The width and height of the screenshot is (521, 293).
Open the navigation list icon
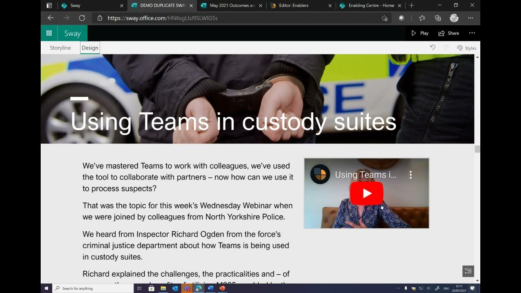(468, 271)
